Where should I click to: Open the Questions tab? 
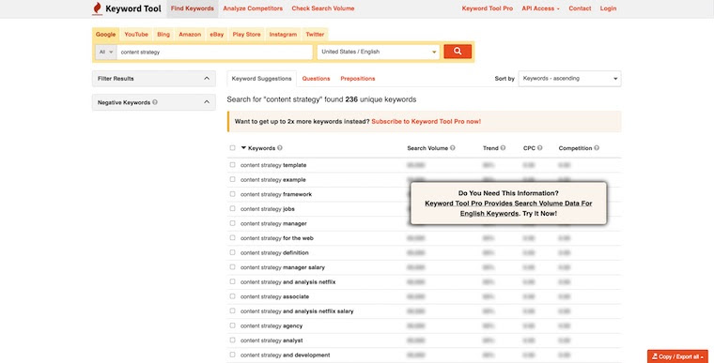(x=316, y=79)
